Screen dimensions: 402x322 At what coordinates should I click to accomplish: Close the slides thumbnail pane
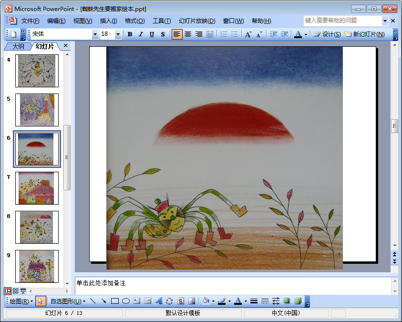tap(65, 46)
